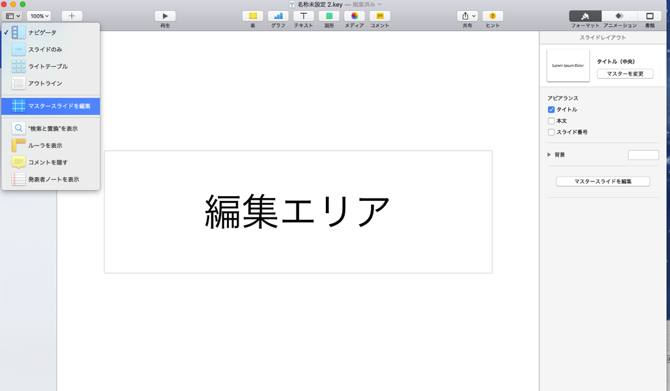This screenshot has height=391, width=670.
Task: Show tips with ヒント question icon
Action: (492, 16)
